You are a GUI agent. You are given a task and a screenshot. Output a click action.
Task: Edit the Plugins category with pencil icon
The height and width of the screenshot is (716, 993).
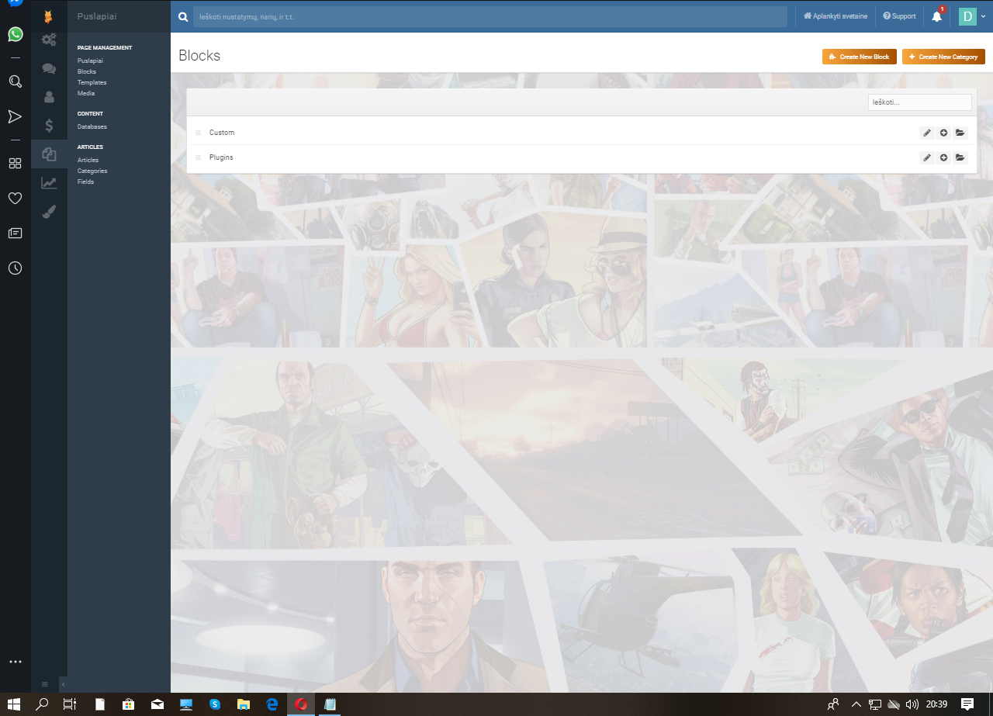click(926, 157)
